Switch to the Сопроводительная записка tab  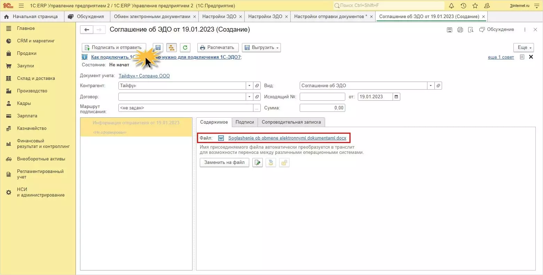point(291,122)
